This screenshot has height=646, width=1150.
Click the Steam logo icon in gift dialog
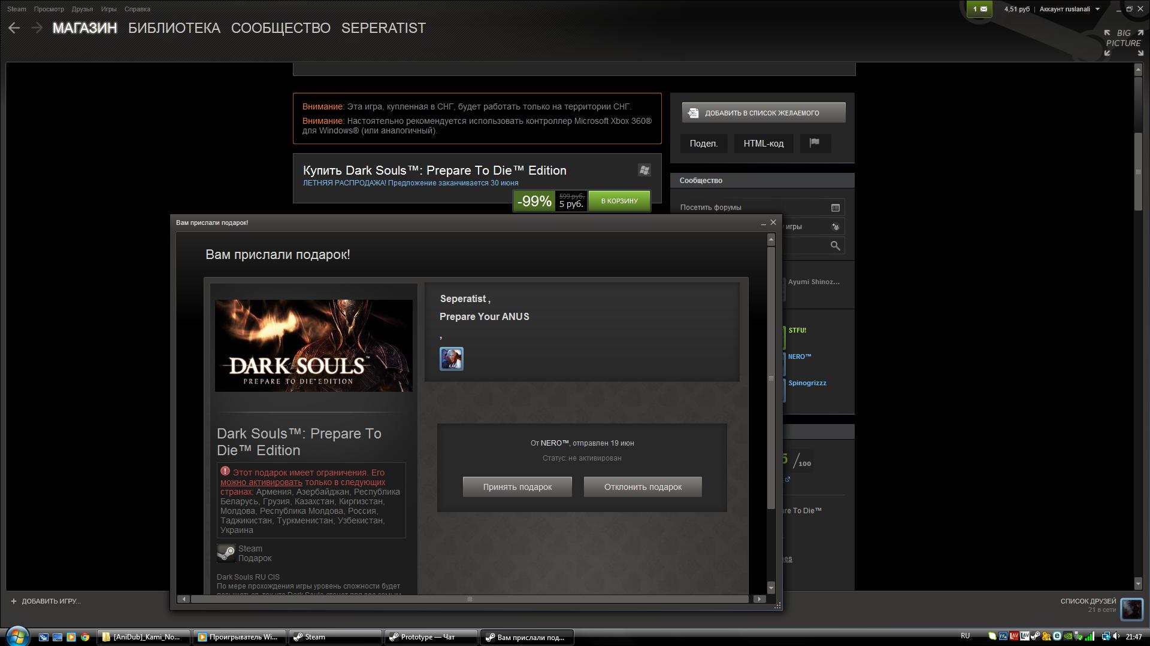[x=226, y=553]
